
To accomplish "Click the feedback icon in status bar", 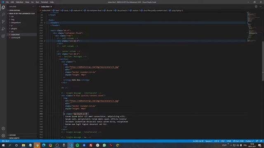I will tap(257, 141).
